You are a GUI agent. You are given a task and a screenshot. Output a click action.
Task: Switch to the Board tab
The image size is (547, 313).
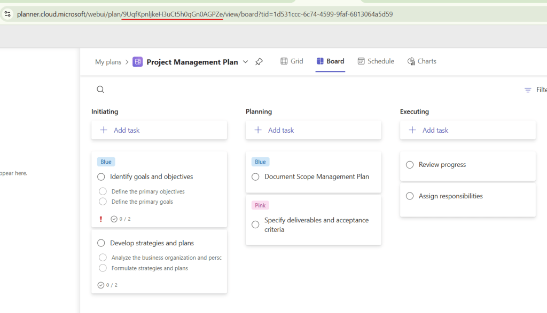pyautogui.click(x=330, y=61)
